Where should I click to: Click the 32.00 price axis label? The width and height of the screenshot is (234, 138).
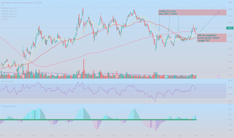coord(230,16)
